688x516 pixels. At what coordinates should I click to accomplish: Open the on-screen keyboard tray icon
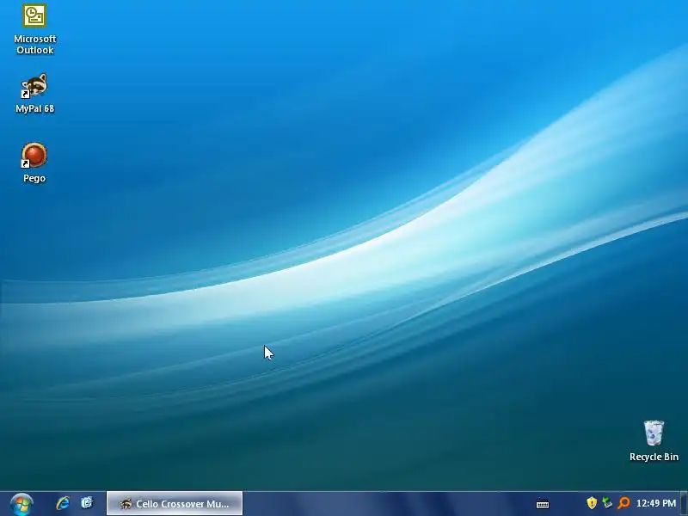[x=543, y=504]
